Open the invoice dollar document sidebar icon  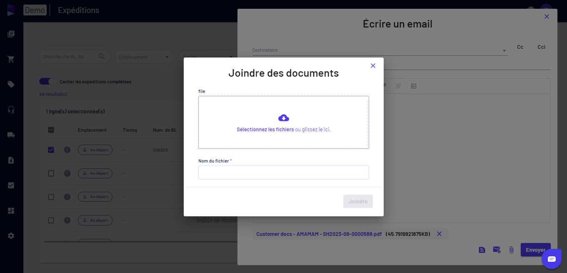(x=11, y=160)
